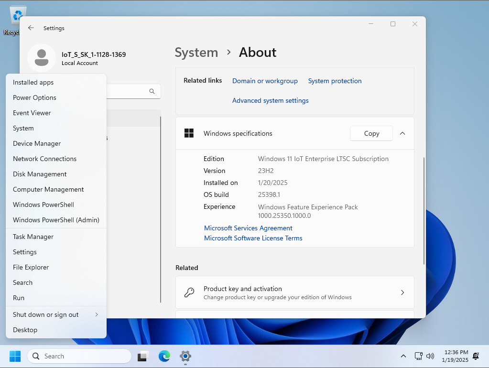489x368 pixels.
Task: Launch Windows PowerShell (Admin)
Action: (x=56, y=220)
